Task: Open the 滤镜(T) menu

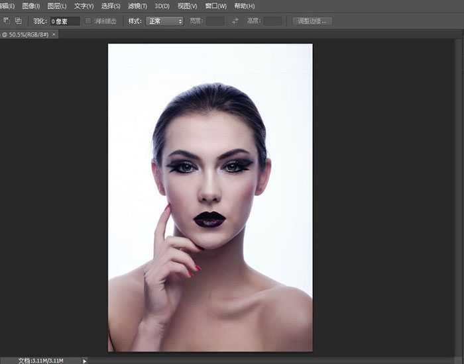Action: 137,6
